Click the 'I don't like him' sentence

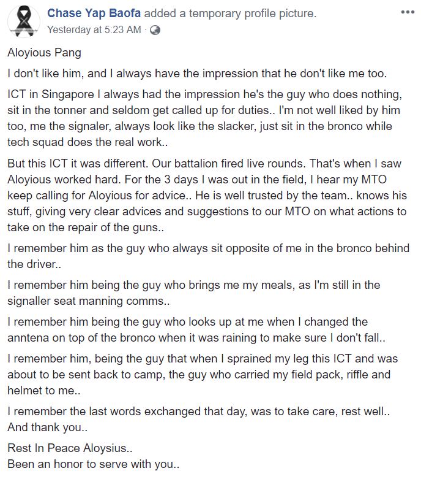point(197,74)
